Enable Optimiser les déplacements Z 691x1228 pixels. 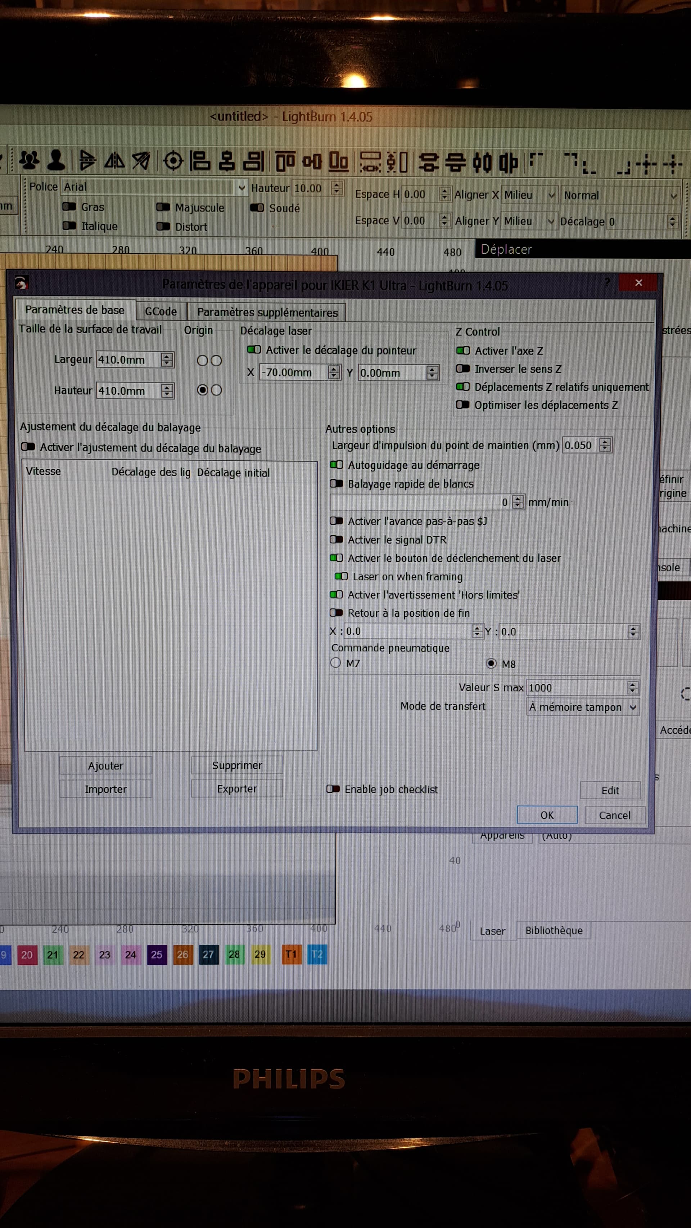[x=462, y=405]
